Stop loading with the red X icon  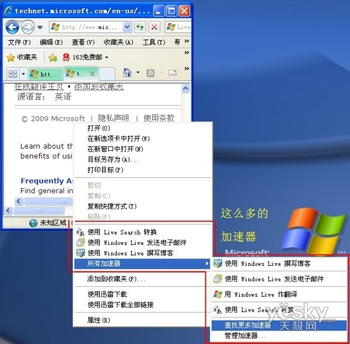[154, 27]
